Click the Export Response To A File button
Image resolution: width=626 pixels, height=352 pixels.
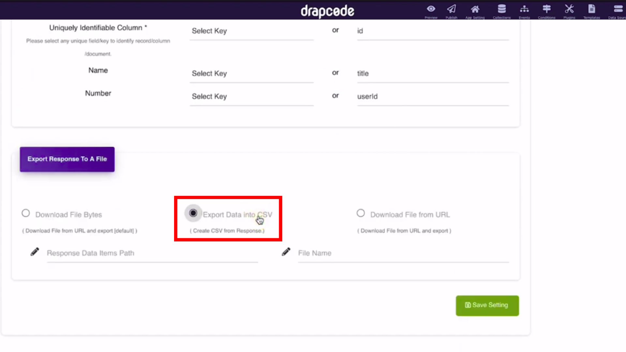point(67,159)
